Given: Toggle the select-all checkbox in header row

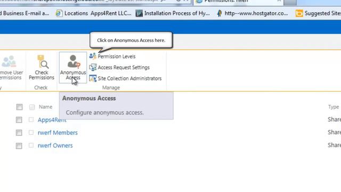Looking at the screenshot, I should (x=19, y=107).
